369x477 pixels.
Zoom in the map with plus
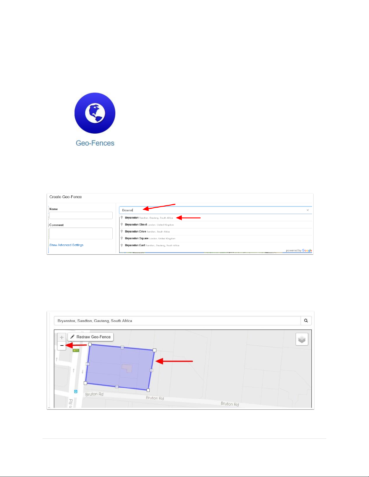click(x=62, y=337)
